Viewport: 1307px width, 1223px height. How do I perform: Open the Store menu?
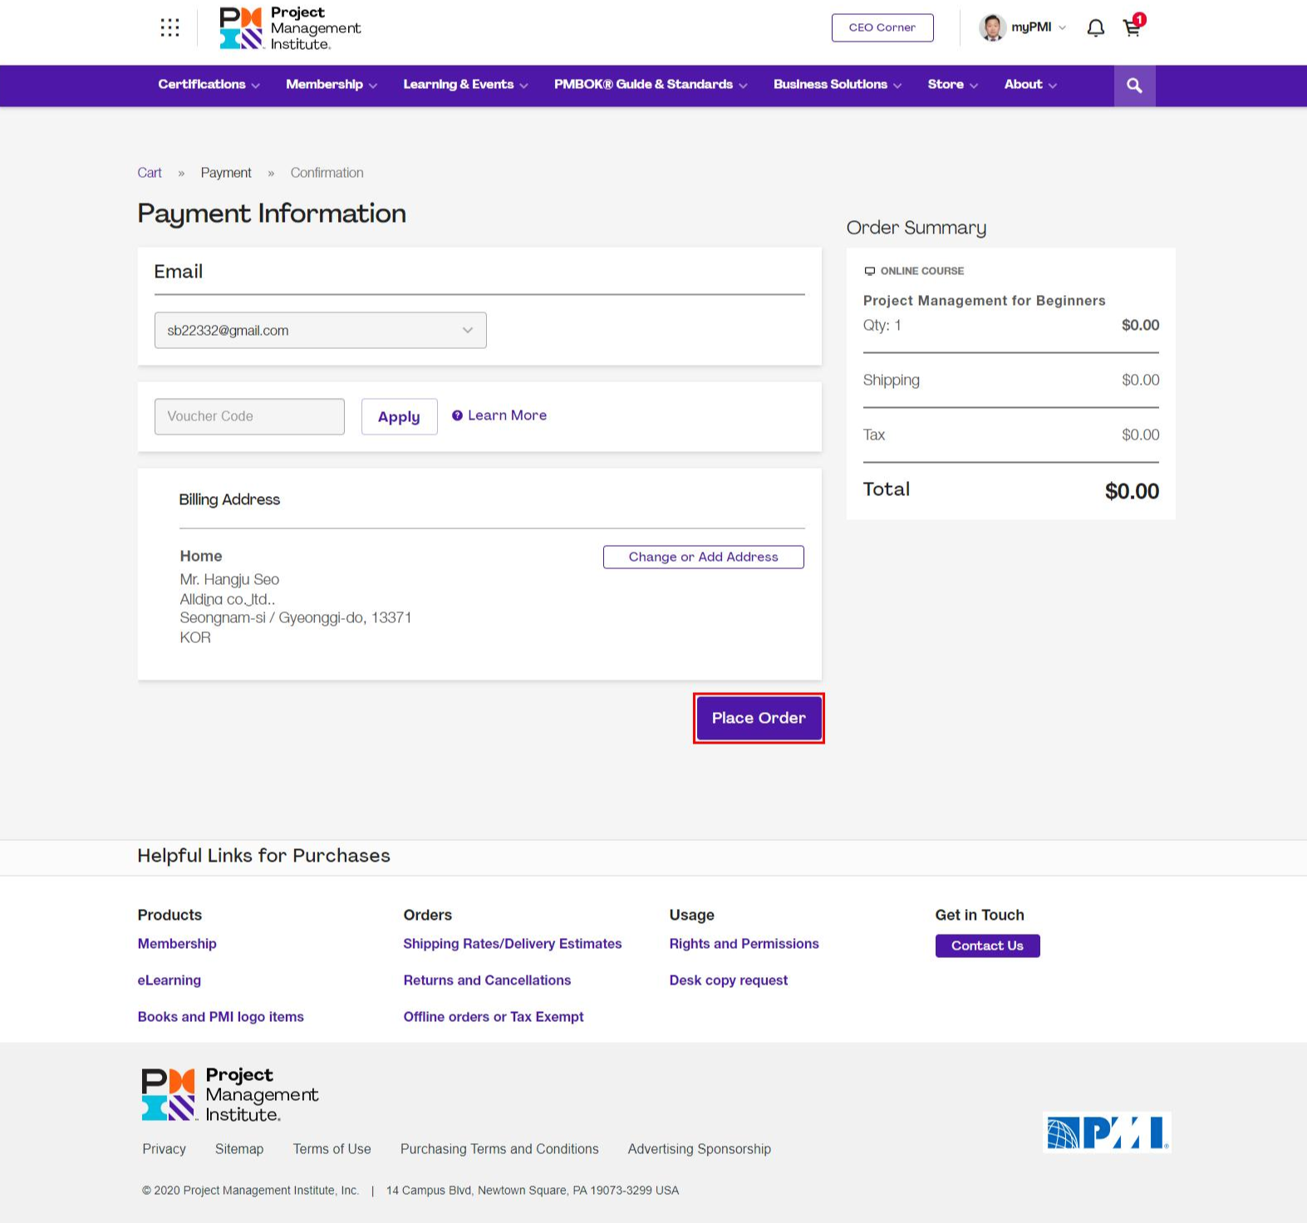click(953, 85)
